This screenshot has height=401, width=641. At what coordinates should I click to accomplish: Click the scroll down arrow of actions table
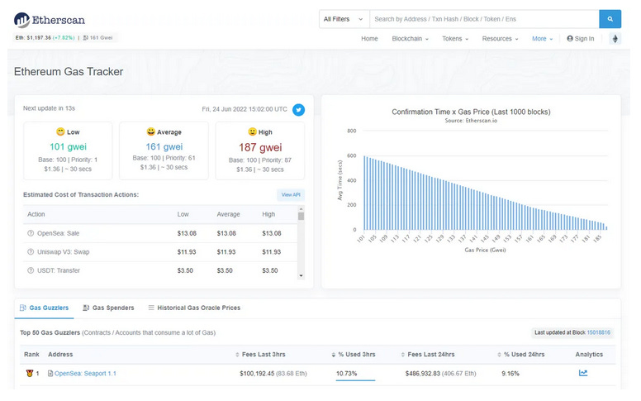(302, 276)
